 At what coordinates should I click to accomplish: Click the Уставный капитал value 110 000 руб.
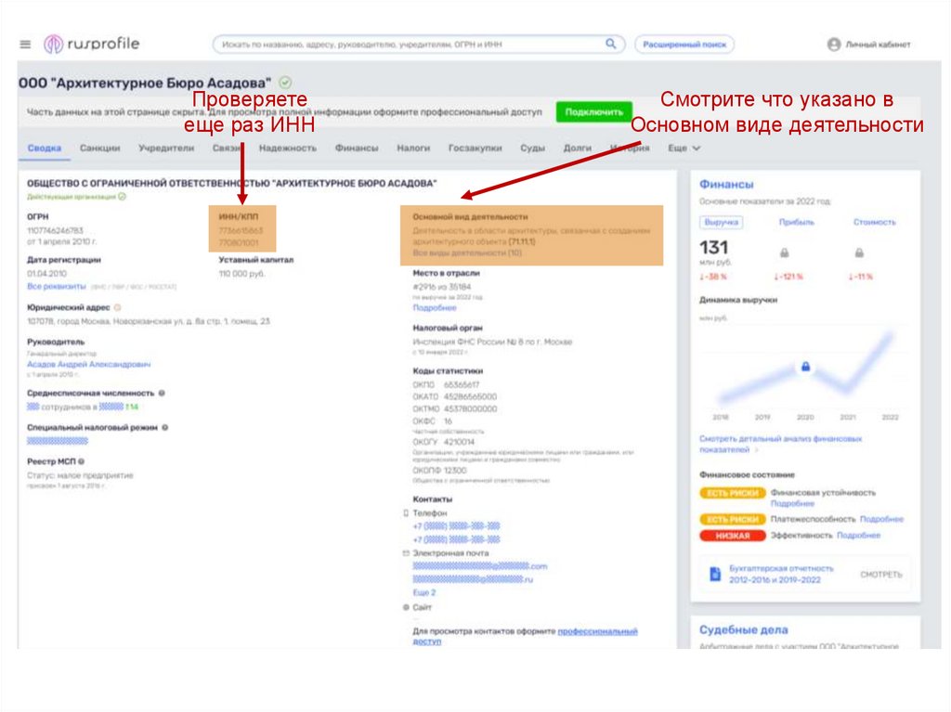[241, 274]
